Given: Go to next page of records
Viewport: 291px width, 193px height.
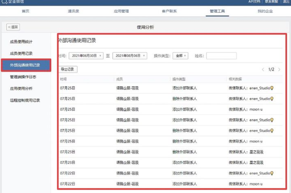Looking at the screenshot, I should (x=279, y=69).
